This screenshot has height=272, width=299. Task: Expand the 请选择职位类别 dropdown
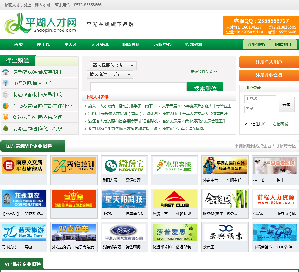[113, 65]
